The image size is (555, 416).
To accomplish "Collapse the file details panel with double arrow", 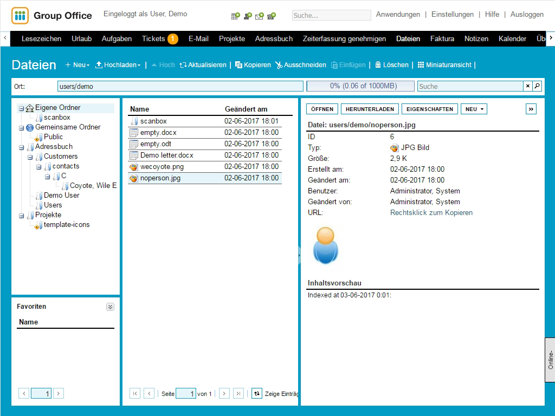I will pos(531,109).
